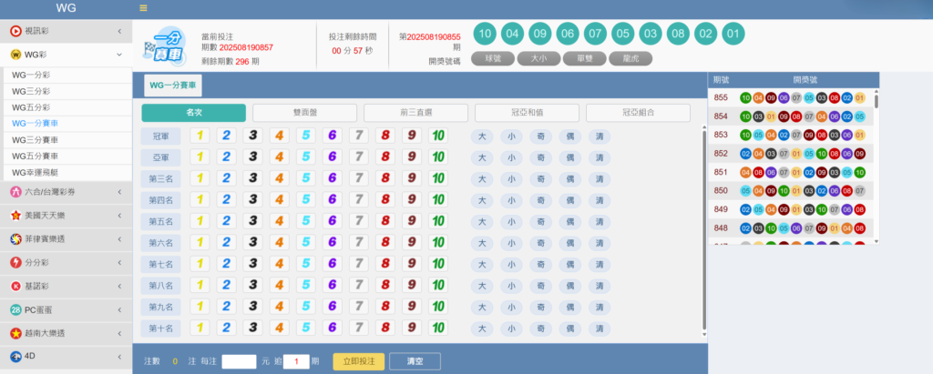The width and height of the screenshot is (933, 374).
Task: Click the 六合/台灣彩券 sidebar icon
Action: click(15, 192)
